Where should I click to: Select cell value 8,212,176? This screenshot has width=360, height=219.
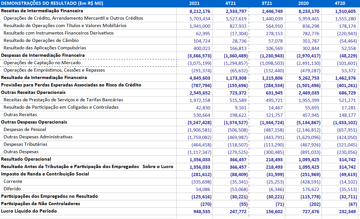[x=200, y=11]
